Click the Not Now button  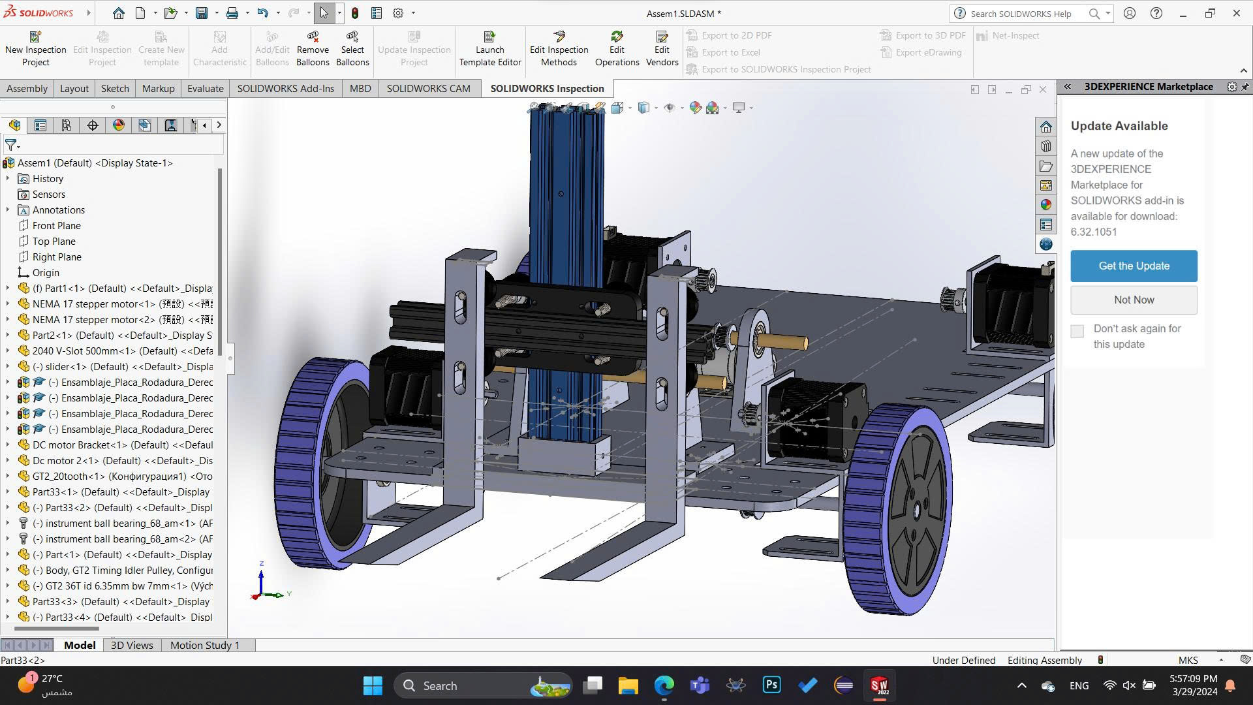[x=1134, y=300]
